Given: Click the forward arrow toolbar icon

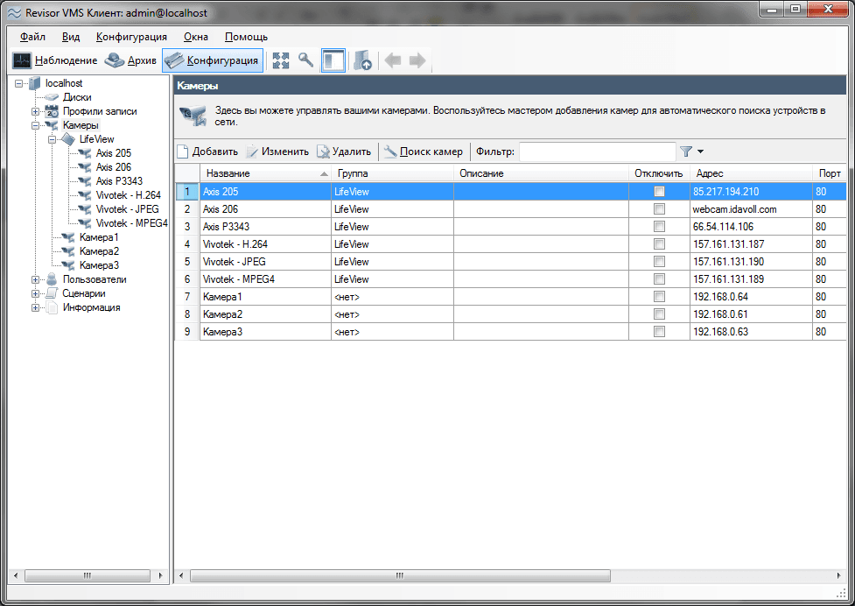Looking at the screenshot, I should 417,60.
